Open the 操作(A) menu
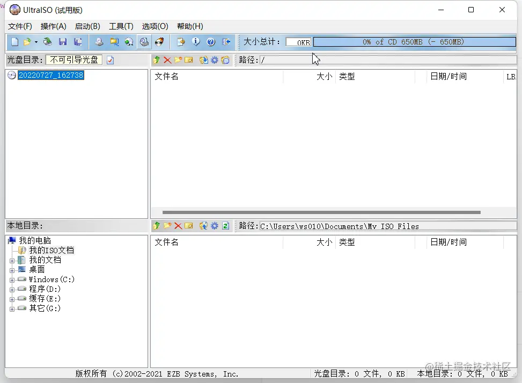Screen dimensions: 522x383 coord(53,26)
